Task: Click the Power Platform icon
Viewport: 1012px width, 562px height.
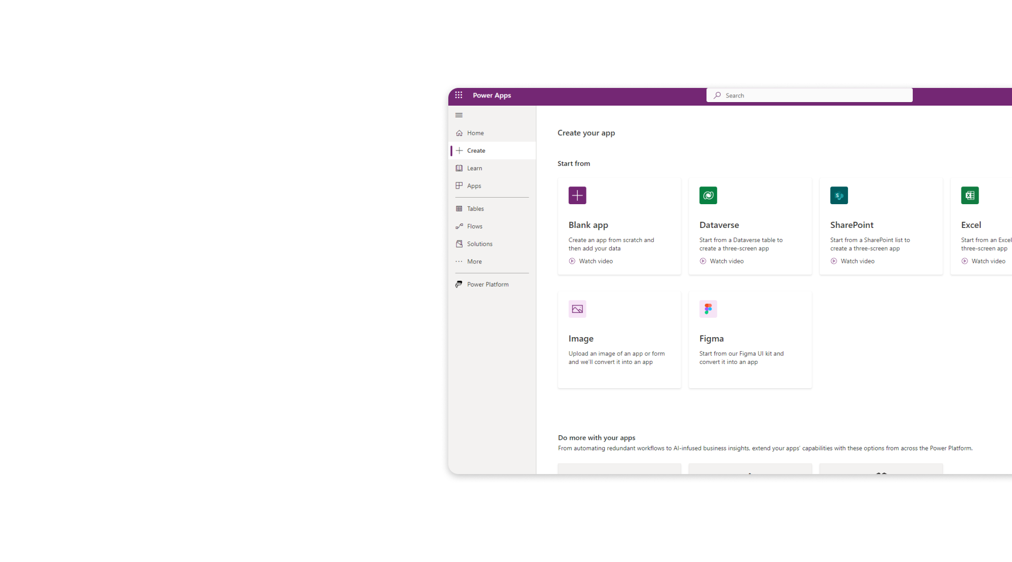Action: coord(459,285)
